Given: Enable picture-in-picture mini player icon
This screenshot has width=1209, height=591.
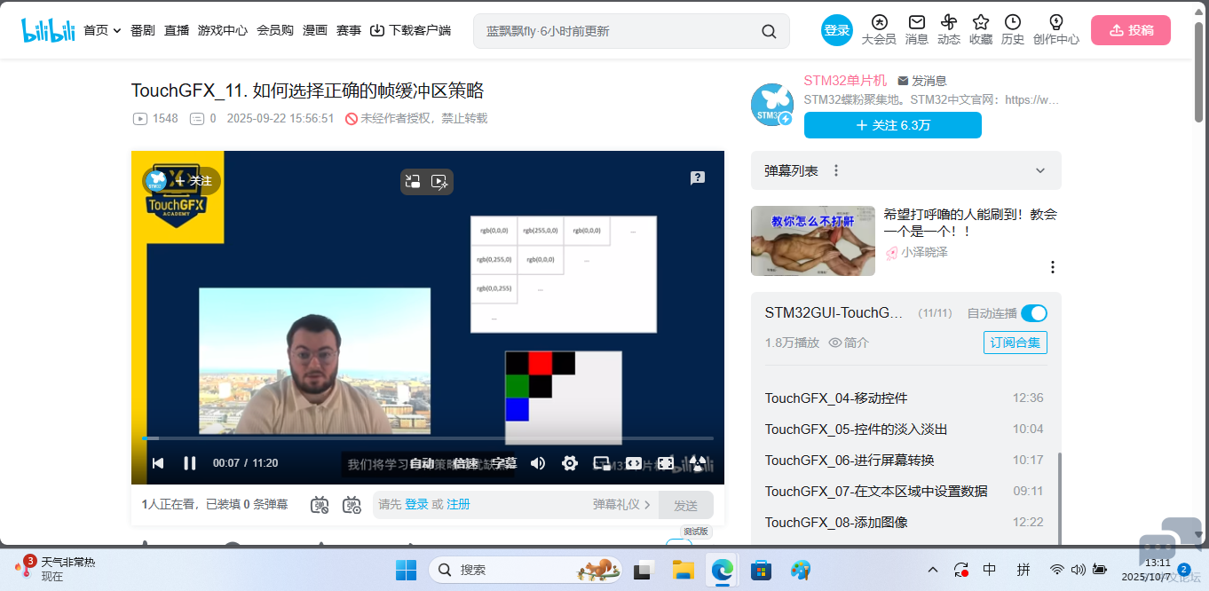Looking at the screenshot, I should [x=602, y=463].
